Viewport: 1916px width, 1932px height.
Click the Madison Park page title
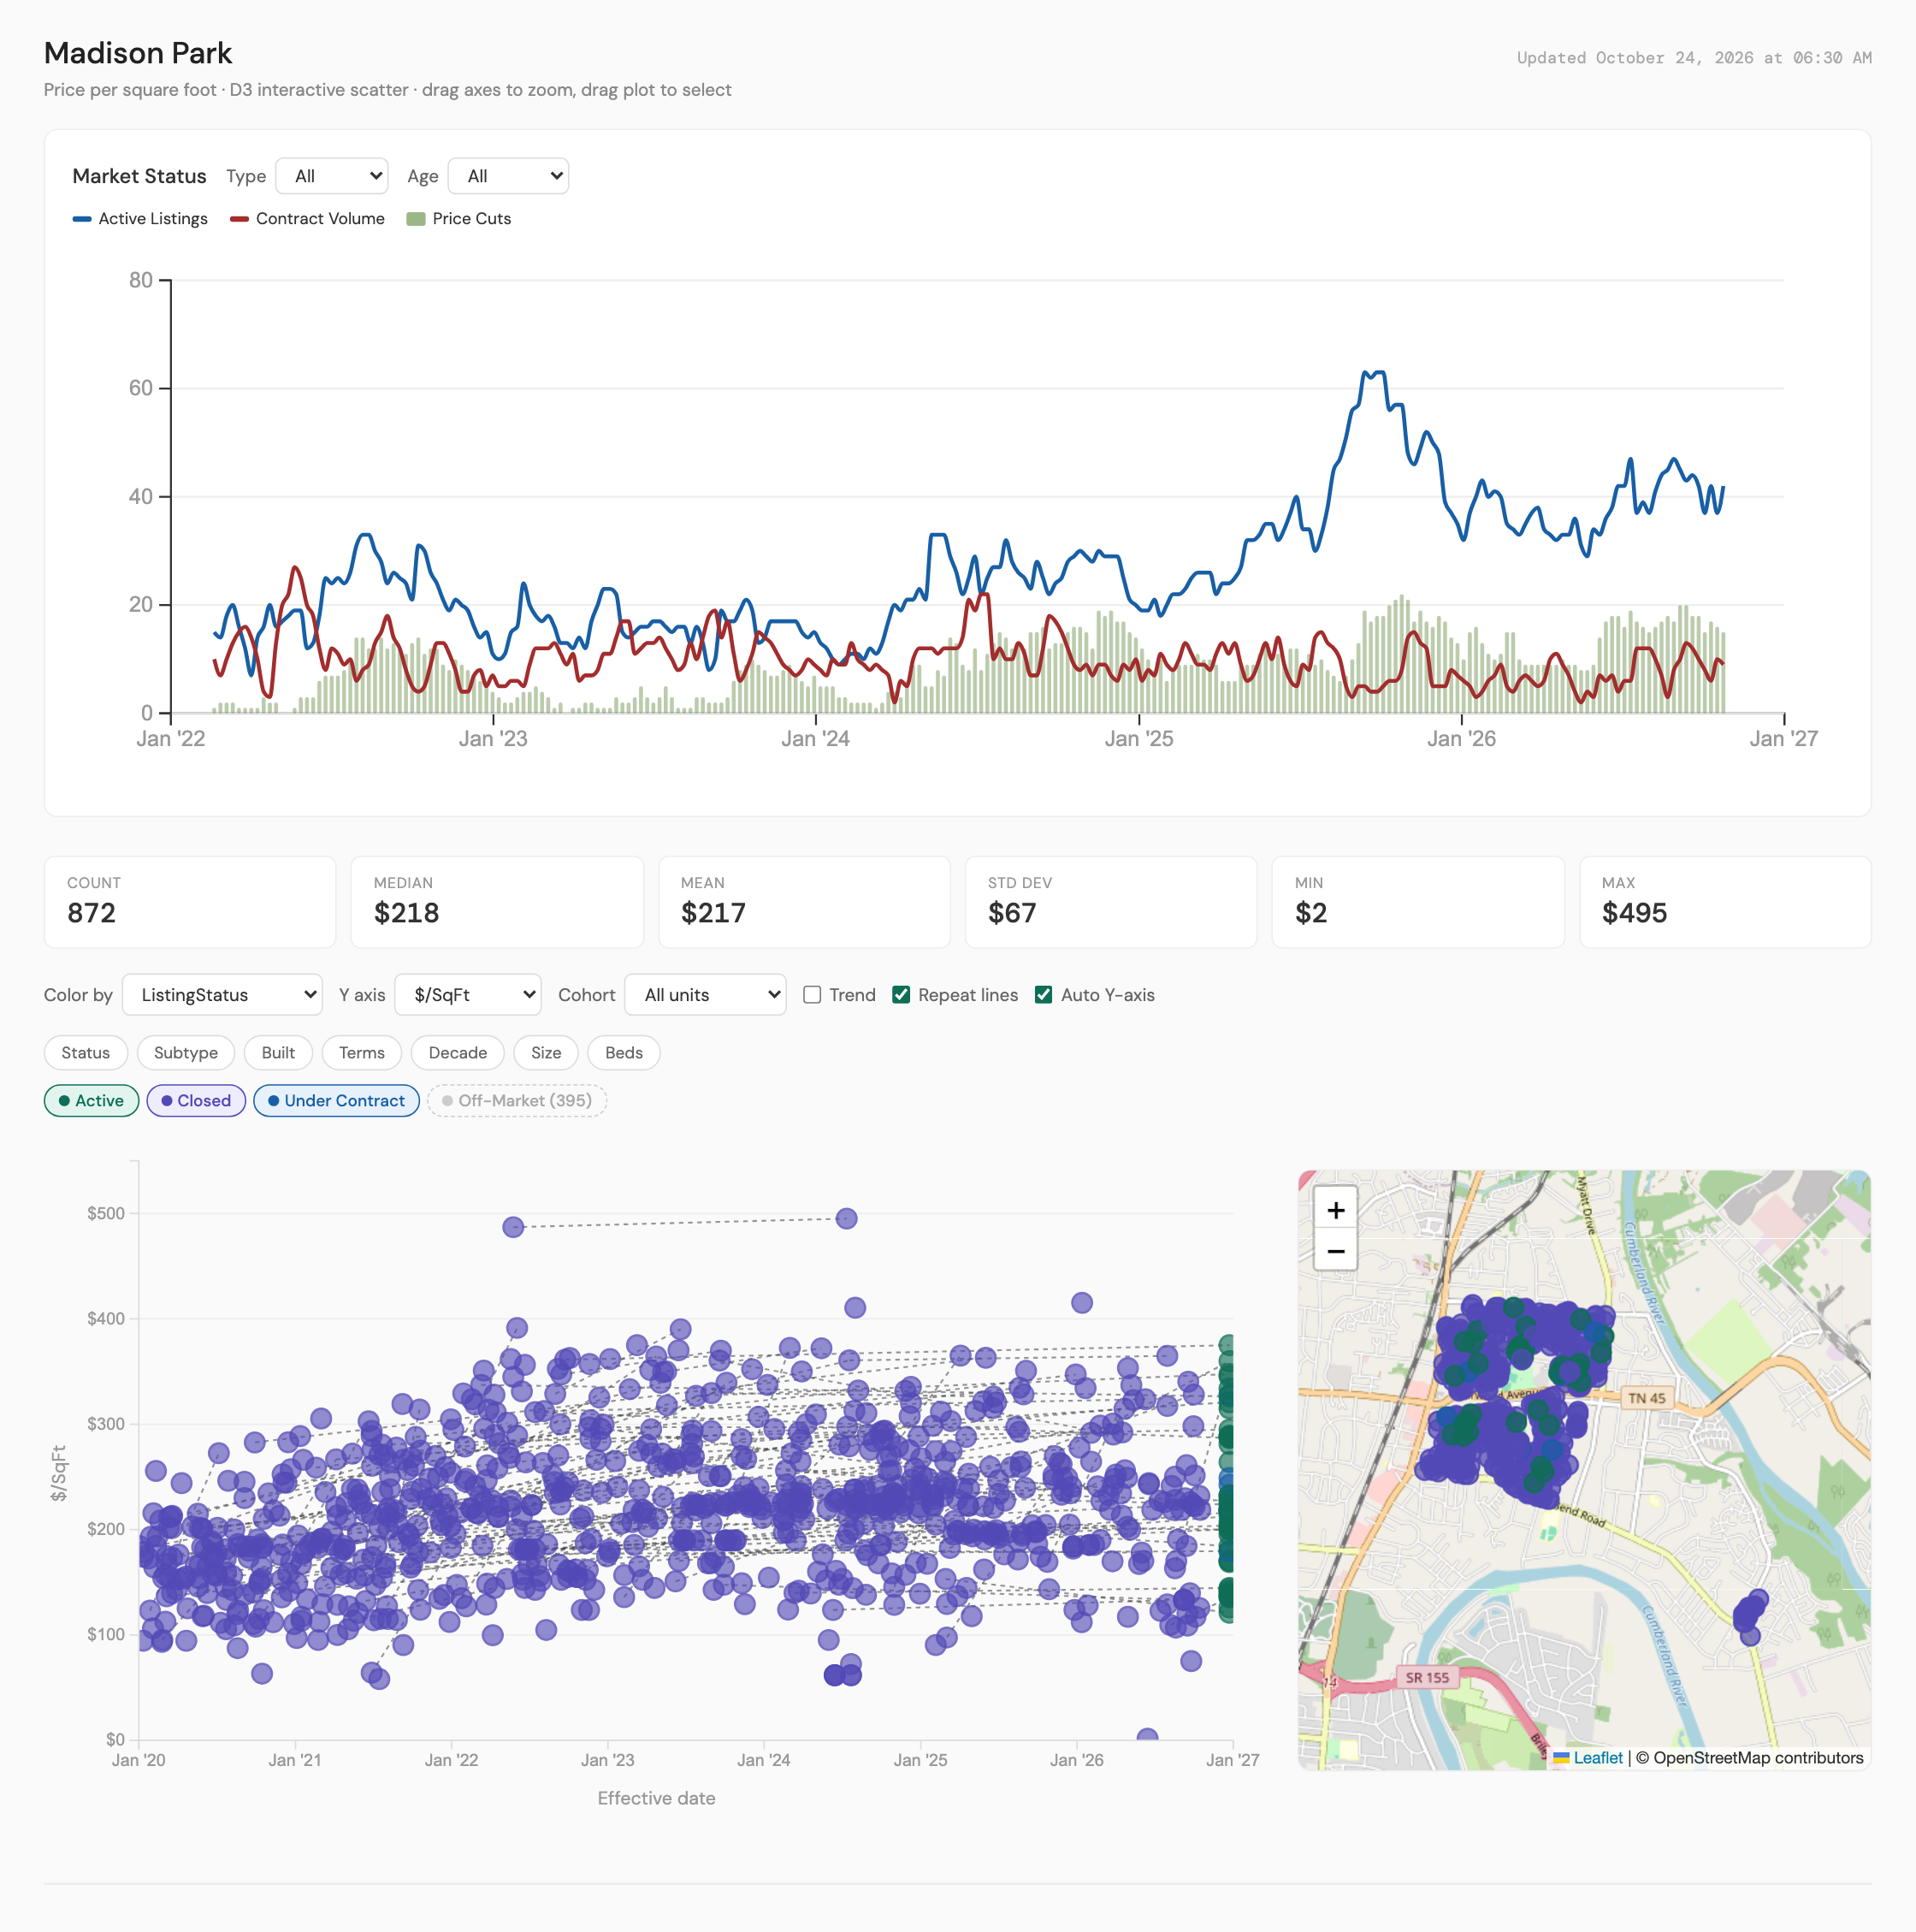[x=138, y=53]
